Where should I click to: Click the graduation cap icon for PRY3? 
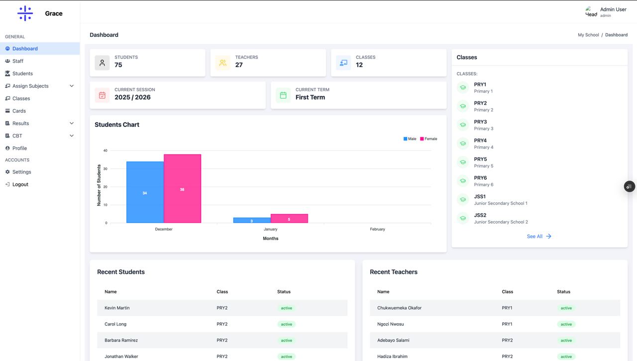coord(463,125)
